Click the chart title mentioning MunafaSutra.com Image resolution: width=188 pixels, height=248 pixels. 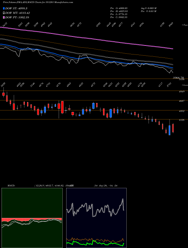tap(38, 2)
